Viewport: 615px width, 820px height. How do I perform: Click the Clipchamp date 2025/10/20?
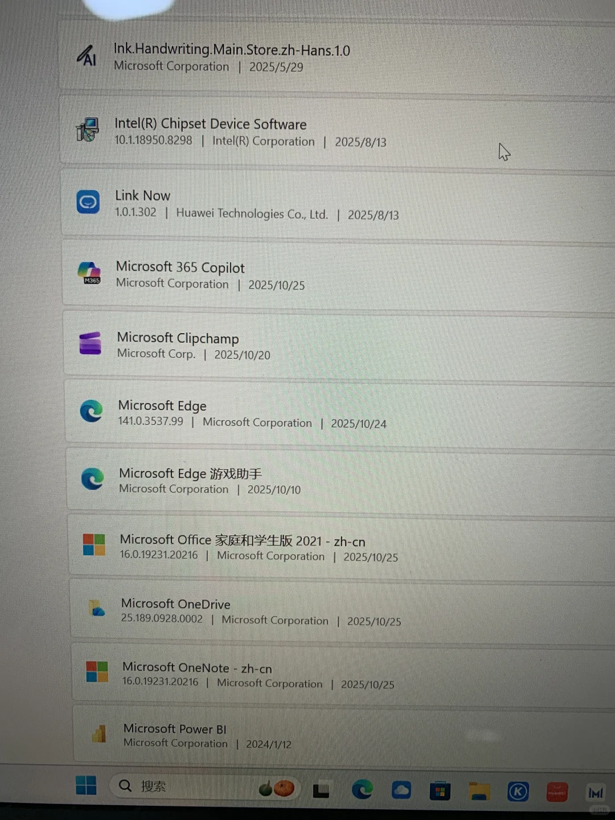[x=242, y=355]
